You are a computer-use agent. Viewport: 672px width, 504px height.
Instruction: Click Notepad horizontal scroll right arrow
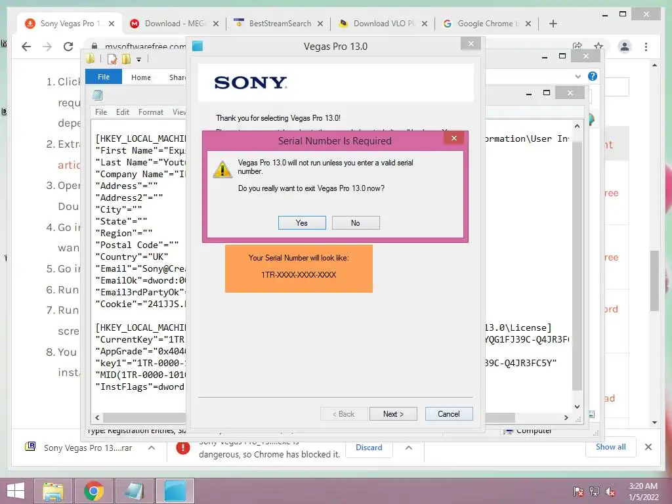pos(566,417)
